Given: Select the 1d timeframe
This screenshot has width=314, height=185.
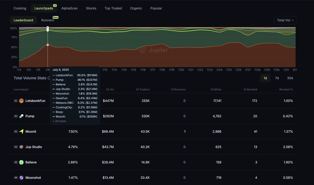Looking at the screenshot, I should tap(265, 78).
